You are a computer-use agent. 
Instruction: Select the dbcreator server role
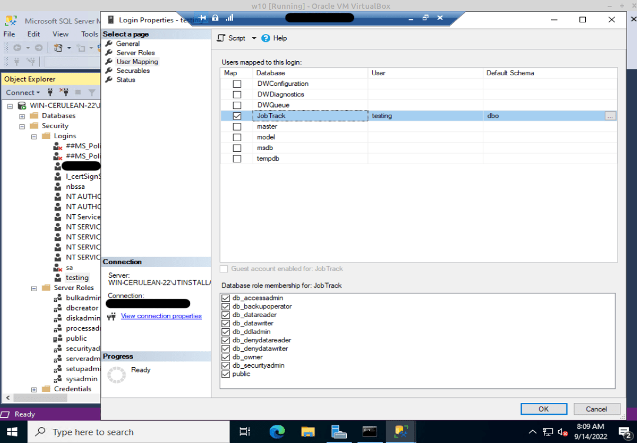tap(82, 308)
